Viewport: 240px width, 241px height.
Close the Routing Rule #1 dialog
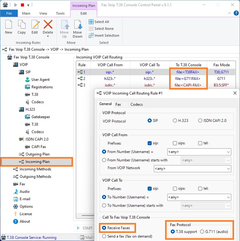click(235, 93)
